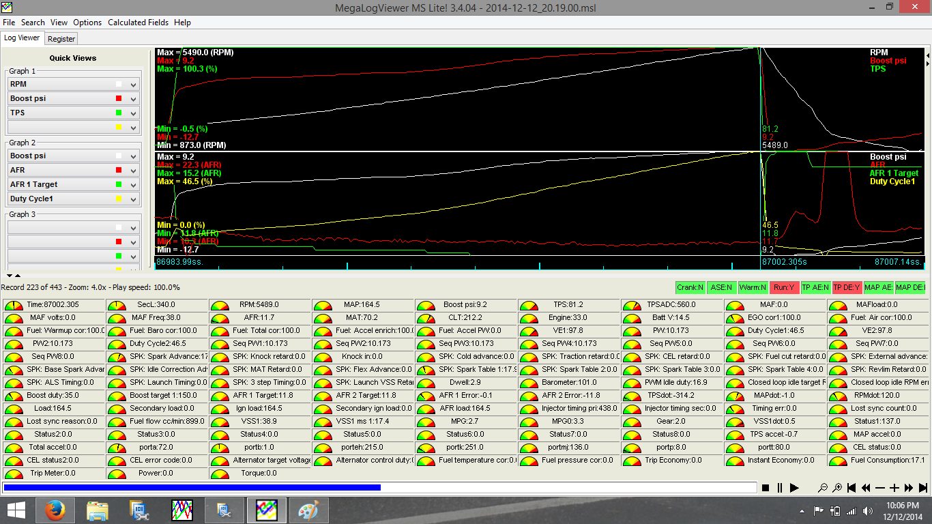This screenshot has width=932, height=524.
Task: Click the Crank:N status indicator
Action: [690, 288]
